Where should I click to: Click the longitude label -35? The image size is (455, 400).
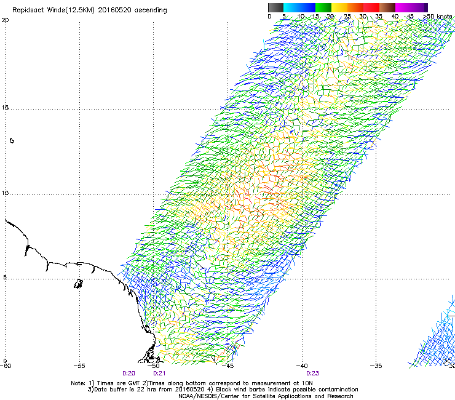[x=376, y=366]
